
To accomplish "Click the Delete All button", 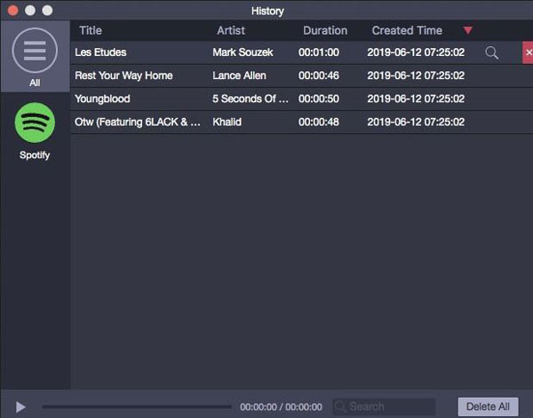I will pyautogui.click(x=488, y=406).
